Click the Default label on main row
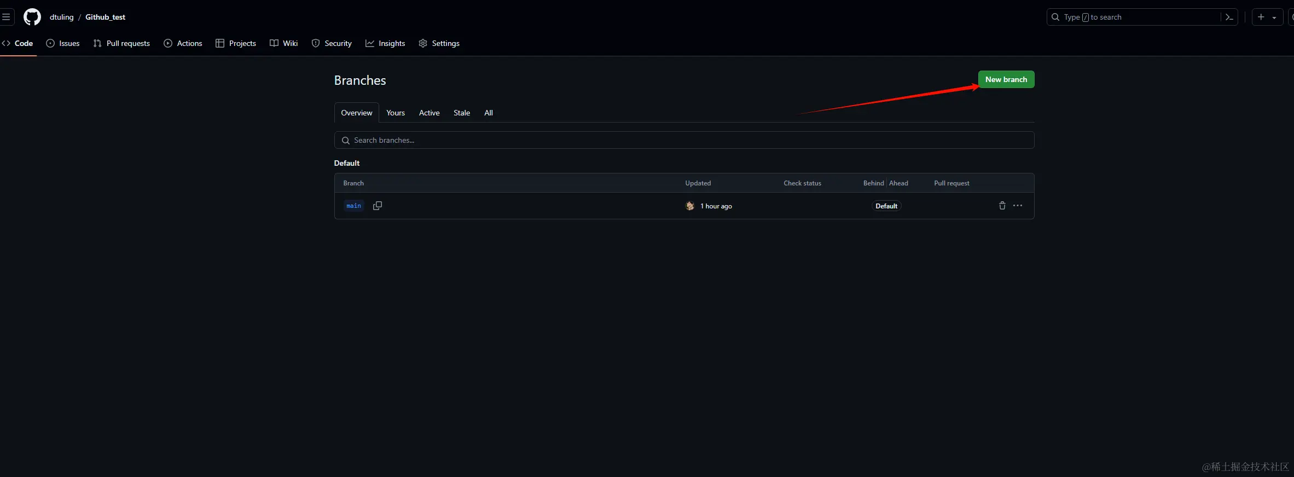 886,206
